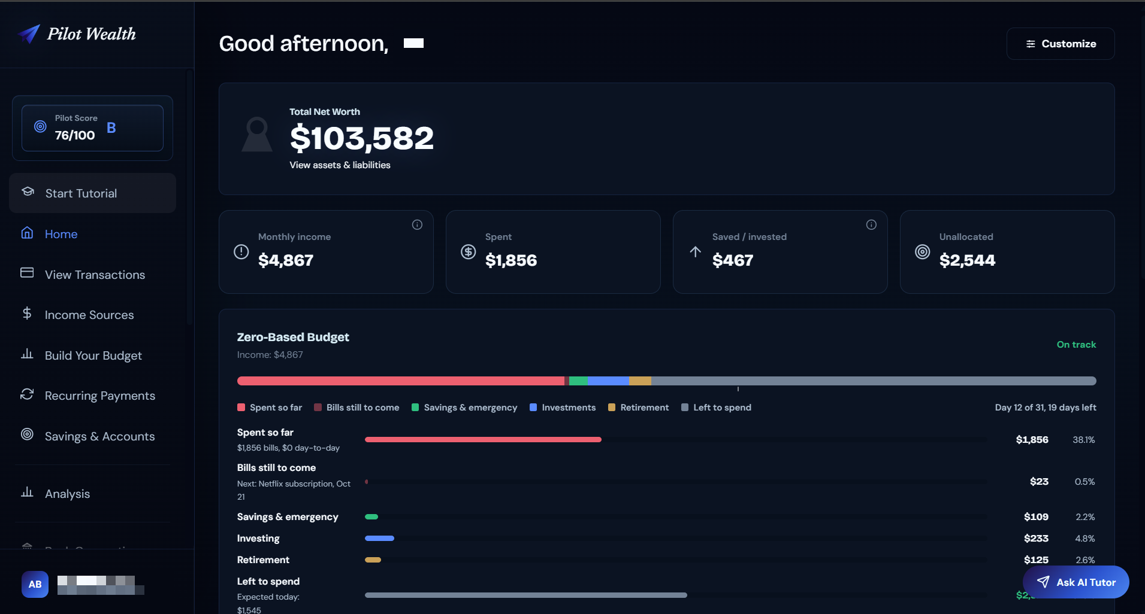Open the Saved / invested info icon

[x=871, y=224]
